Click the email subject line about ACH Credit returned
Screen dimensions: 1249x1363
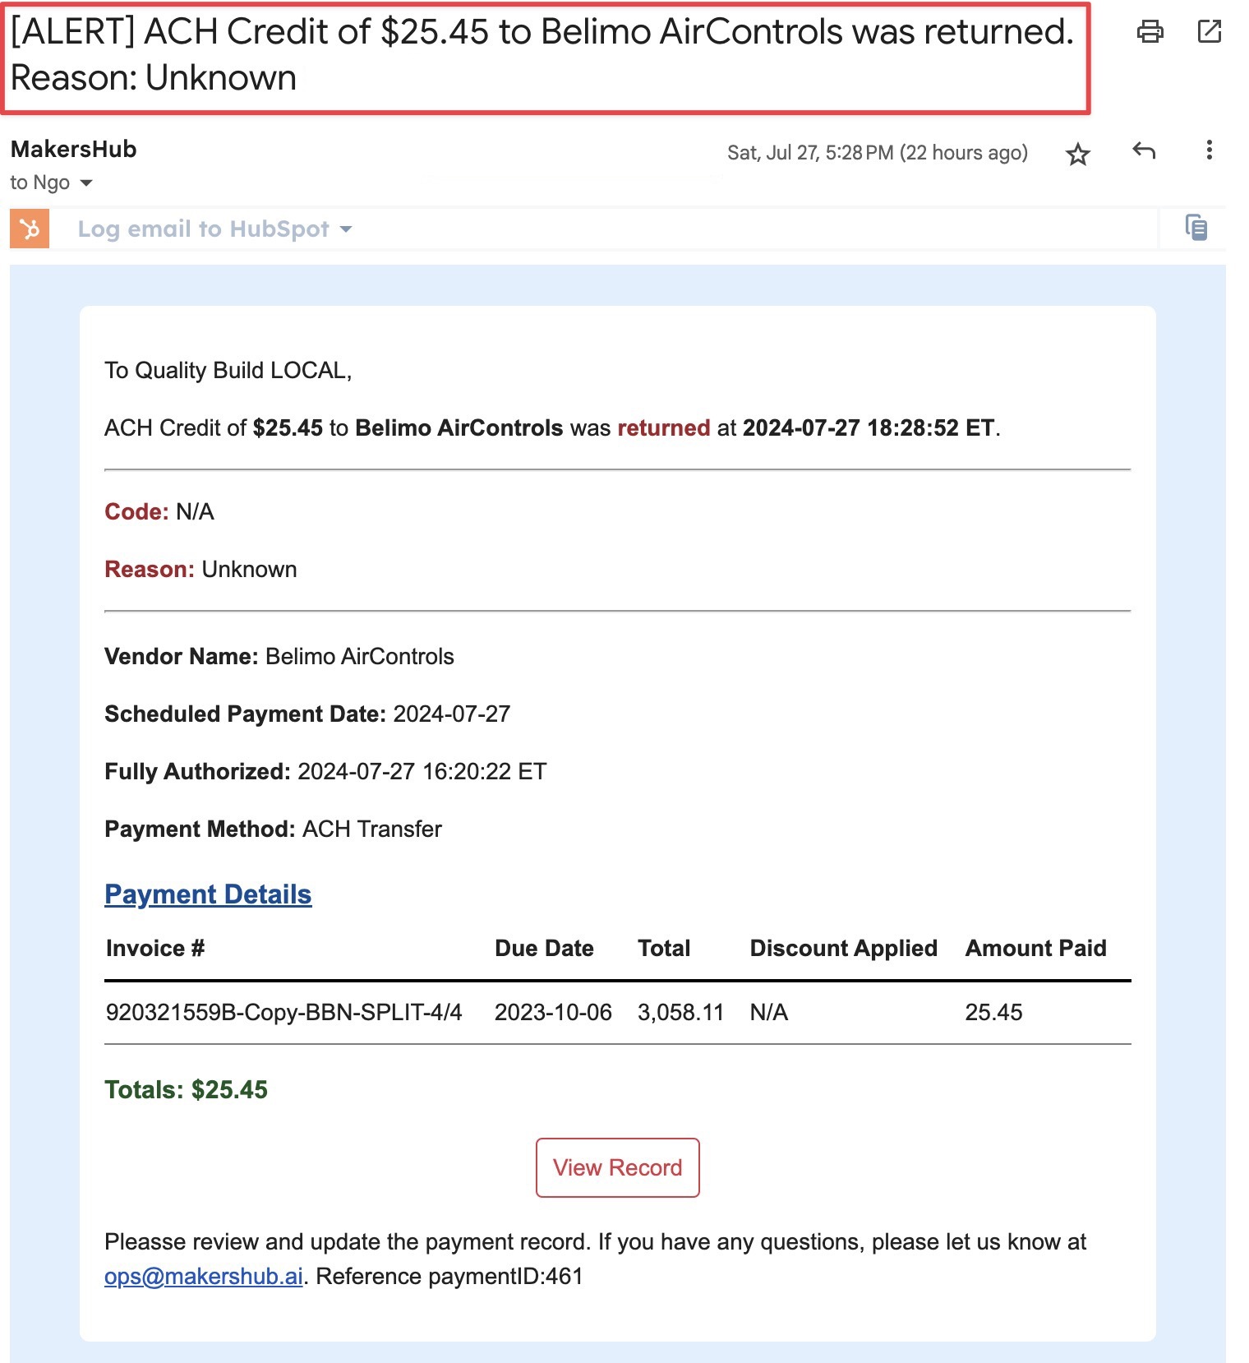click(x=542, y=54)
